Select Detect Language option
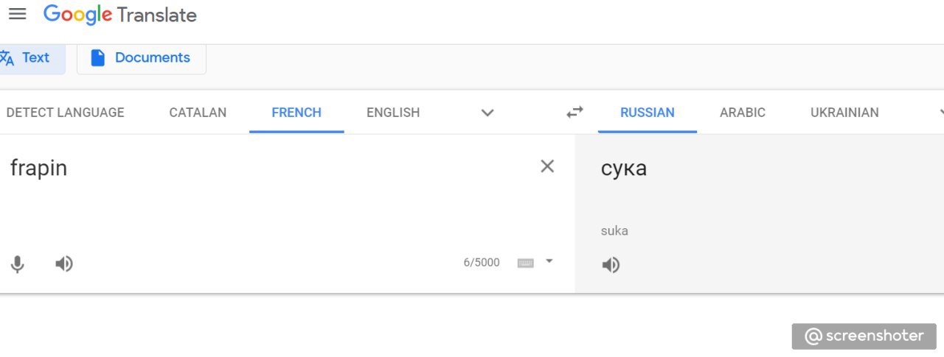The image size is (944, 357). coord(65,113)
